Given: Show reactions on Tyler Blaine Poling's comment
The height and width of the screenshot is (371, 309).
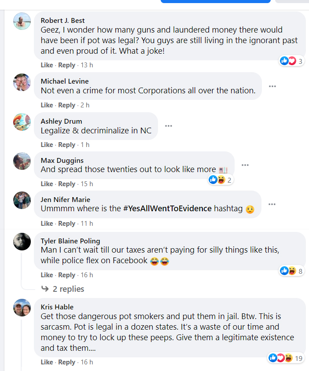Looking at the screenshot, I should 291,271.
